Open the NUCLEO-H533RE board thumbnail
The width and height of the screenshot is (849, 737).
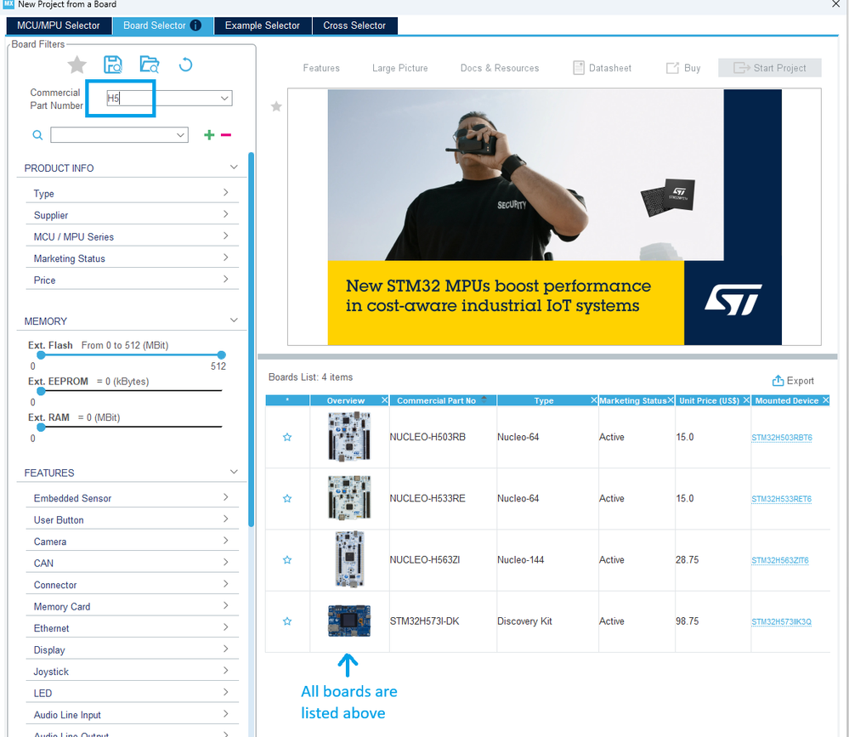point(349,498)
